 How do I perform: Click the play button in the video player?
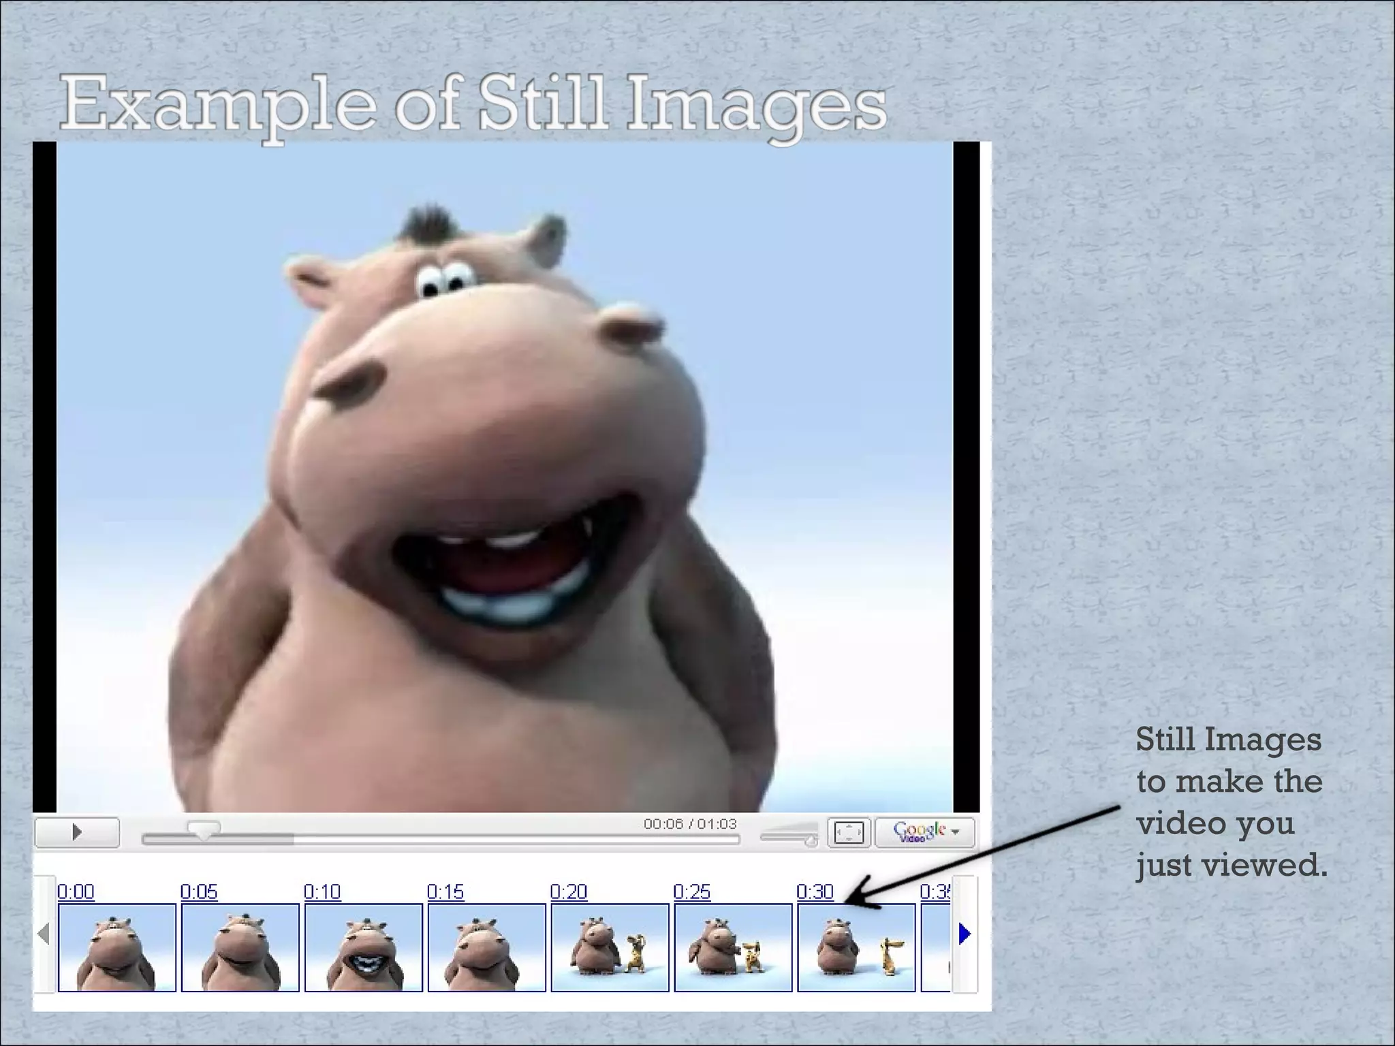point(77,831)
